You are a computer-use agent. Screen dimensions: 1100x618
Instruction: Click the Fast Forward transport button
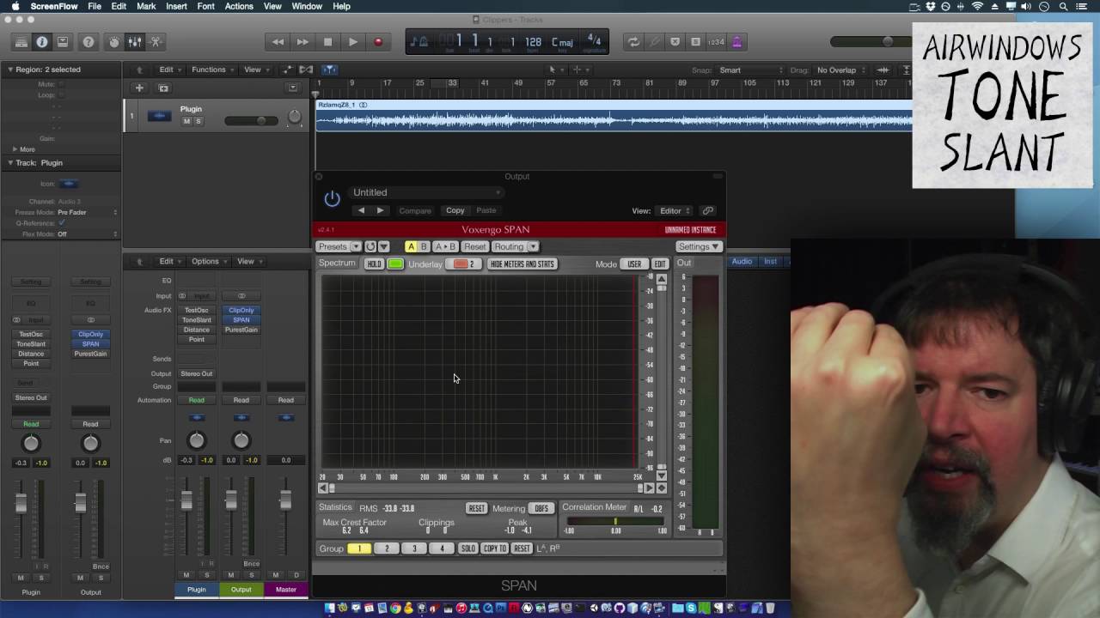[302, 41]
